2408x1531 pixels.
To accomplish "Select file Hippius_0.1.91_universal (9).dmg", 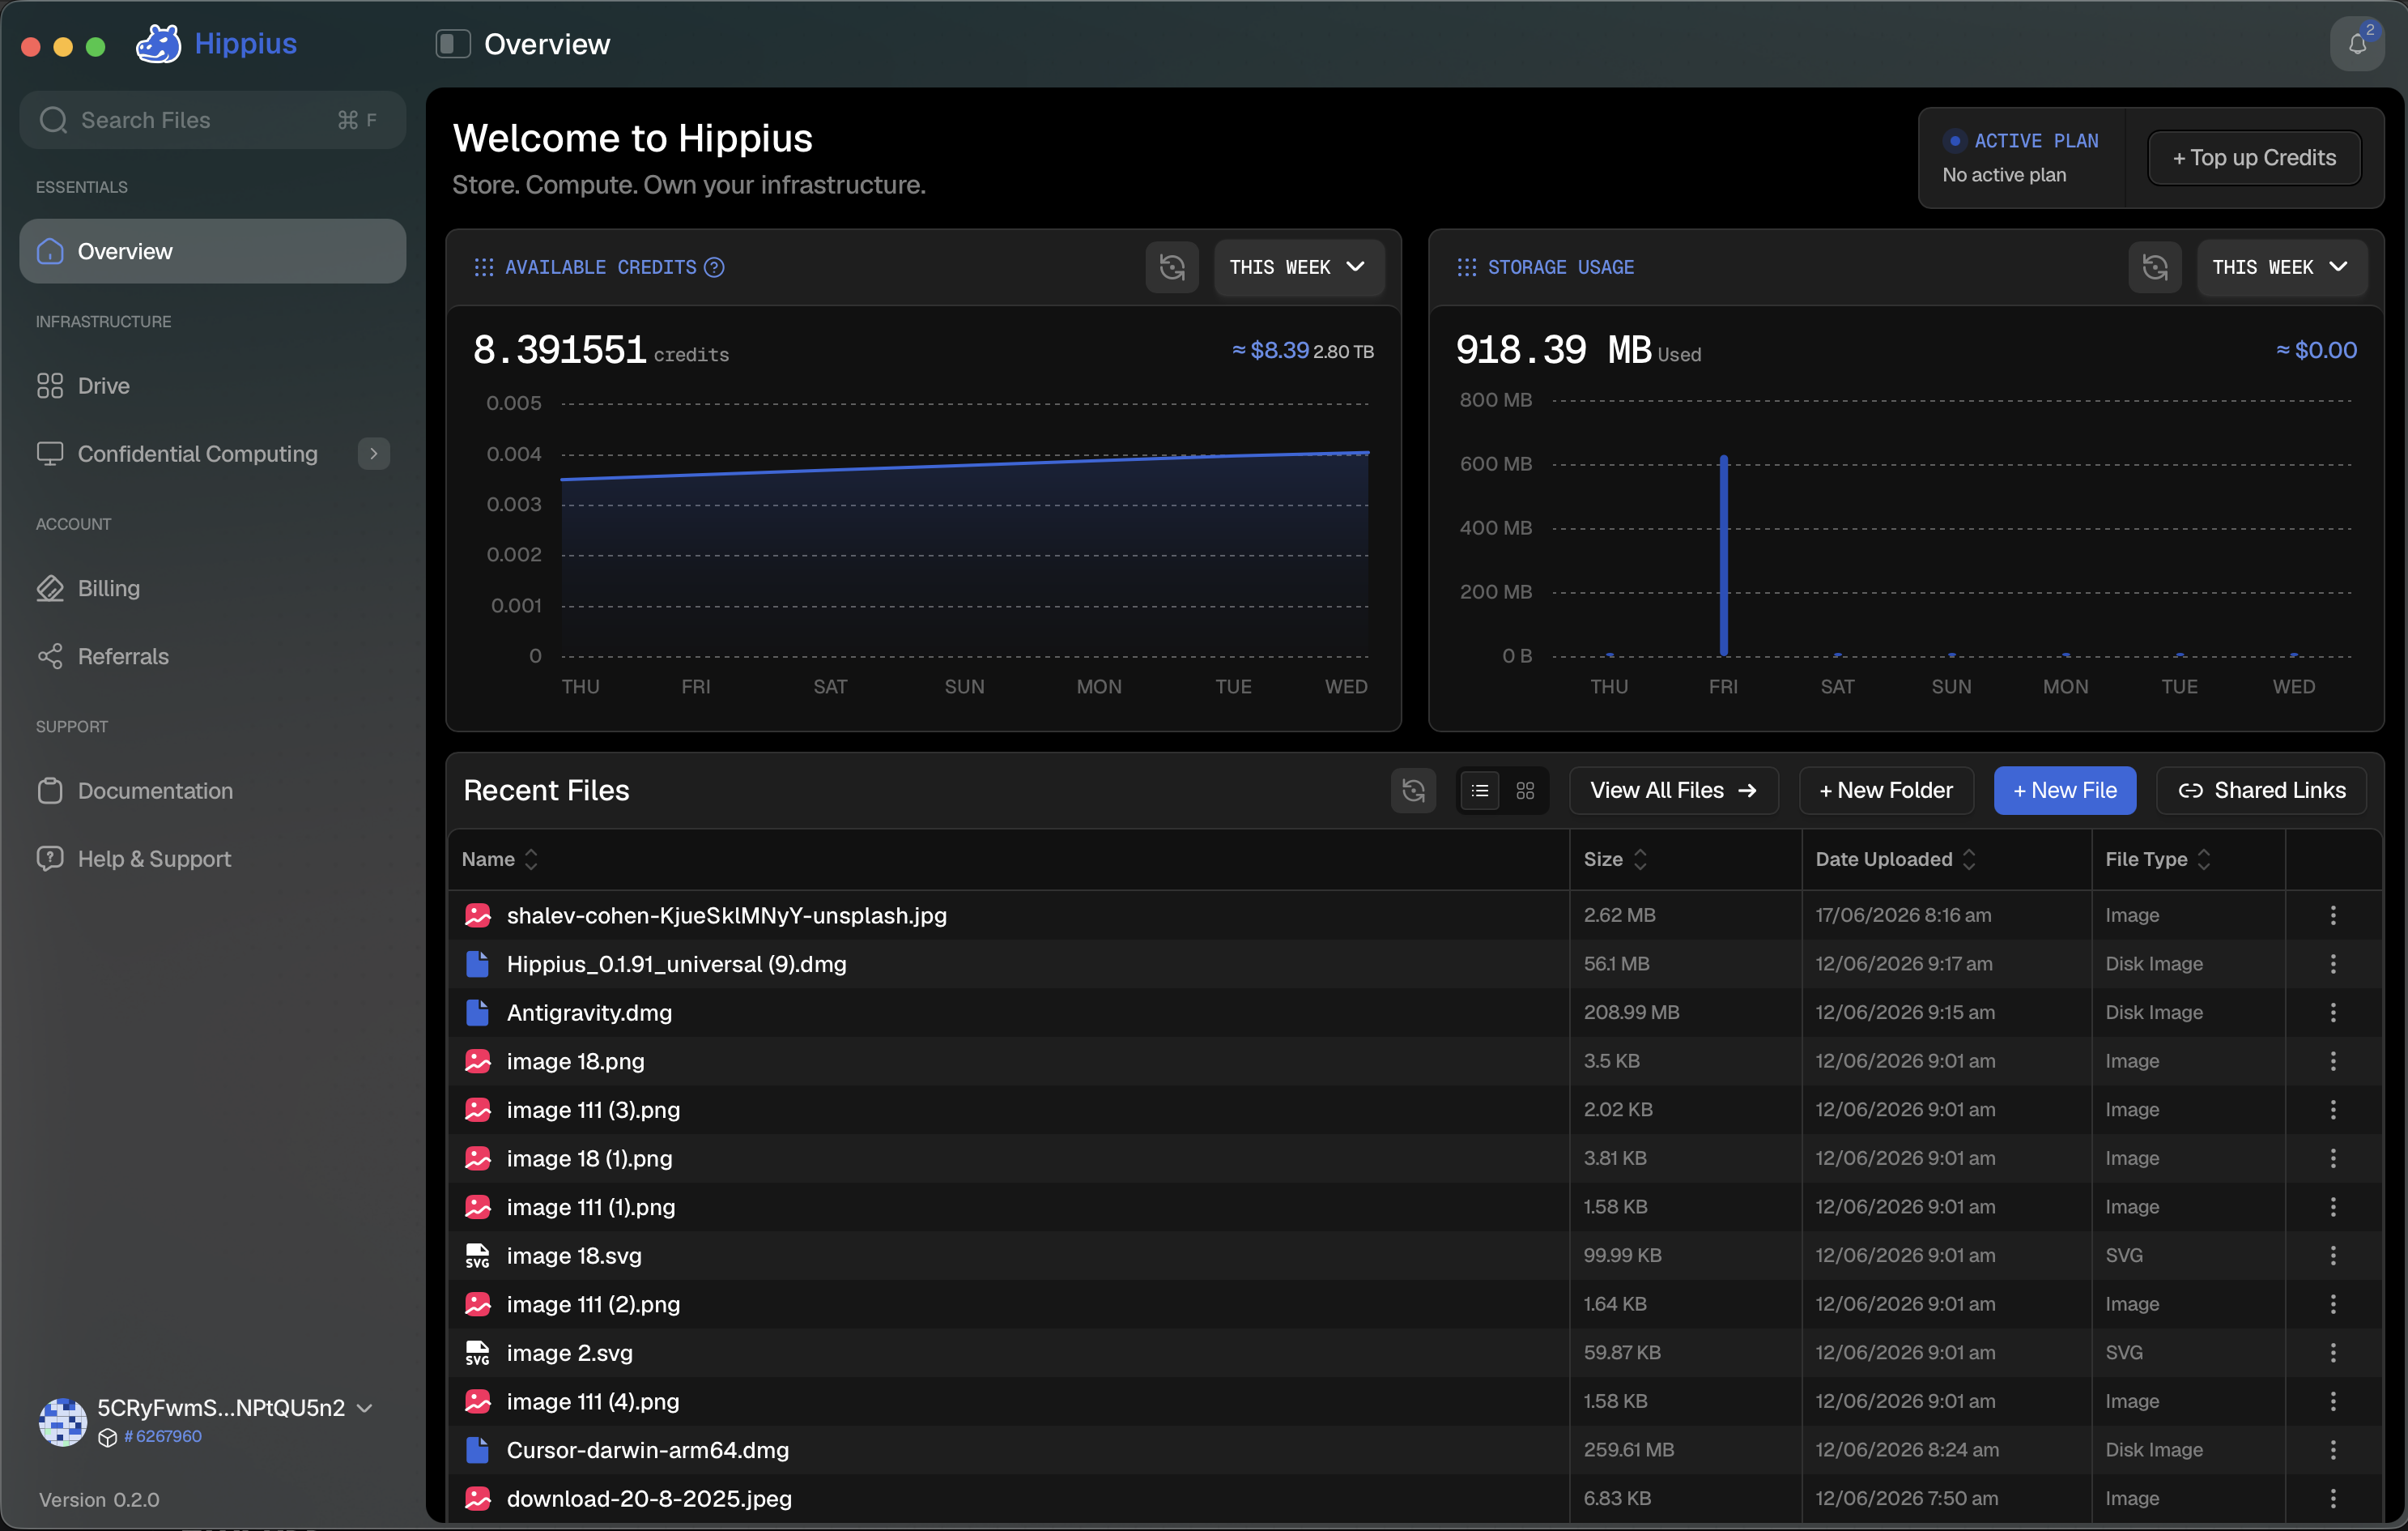I will point(676,964).
